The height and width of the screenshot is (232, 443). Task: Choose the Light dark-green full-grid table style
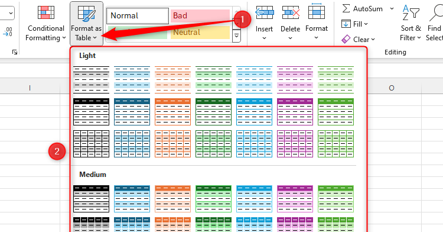click(213, 144)
